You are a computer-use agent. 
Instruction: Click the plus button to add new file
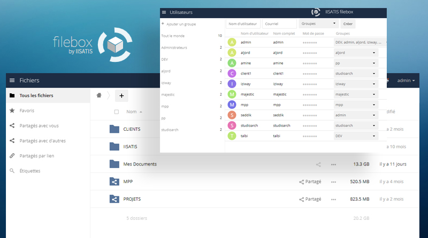pyautogui.click(x=121, y=96)
